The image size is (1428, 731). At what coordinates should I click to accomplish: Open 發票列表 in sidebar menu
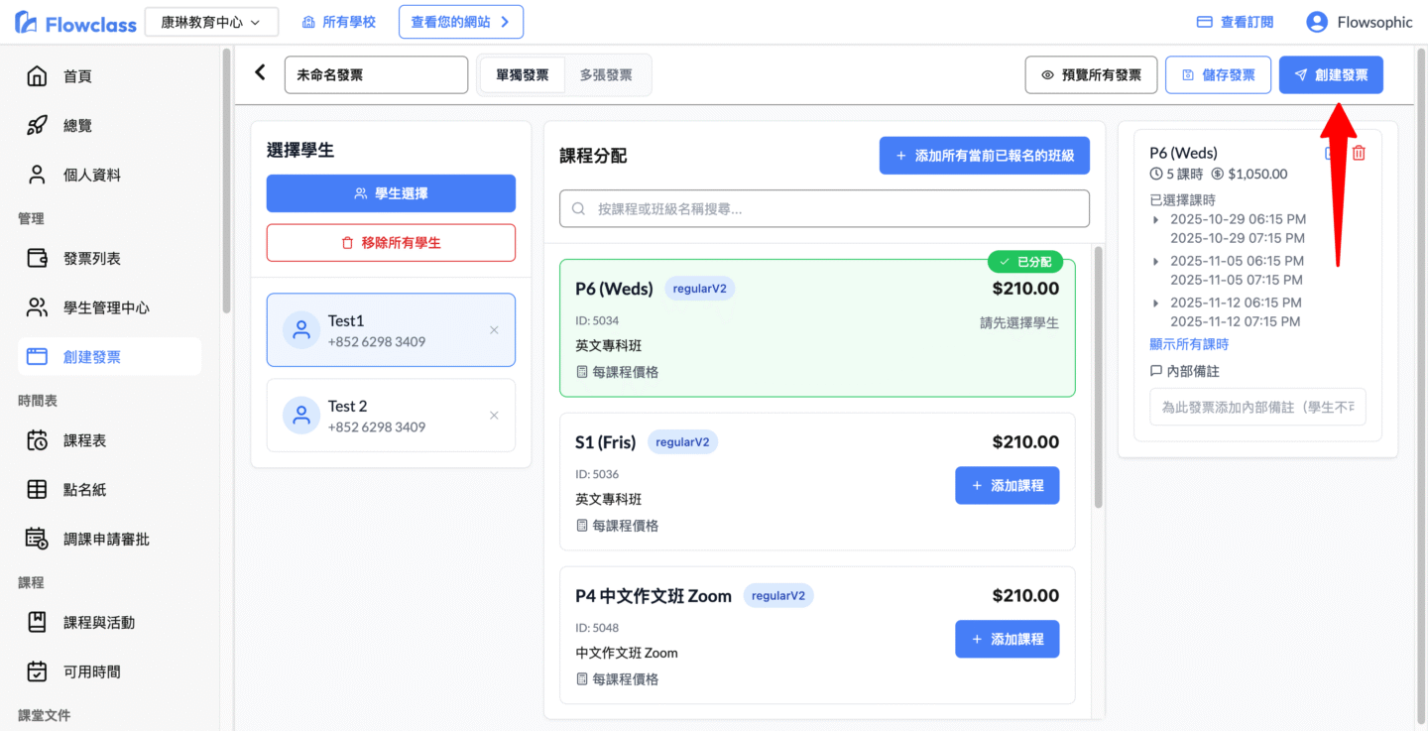tap(91, 259)
